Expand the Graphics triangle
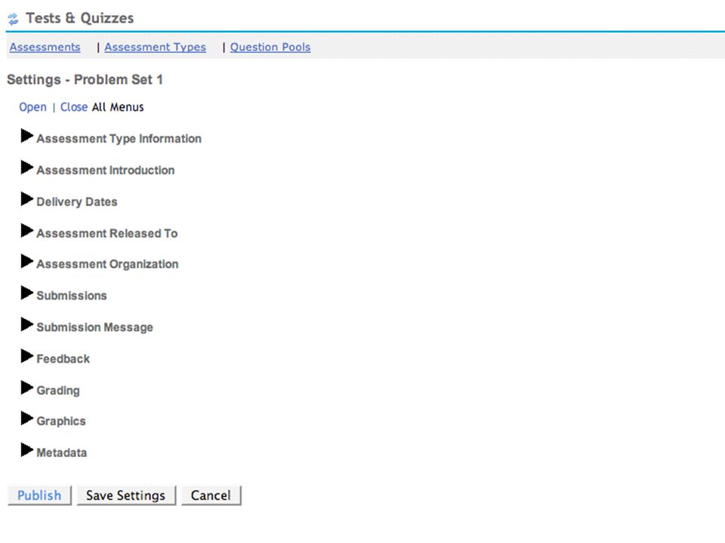Viewport: 725px width, 543px height. (x=27, y=419)
